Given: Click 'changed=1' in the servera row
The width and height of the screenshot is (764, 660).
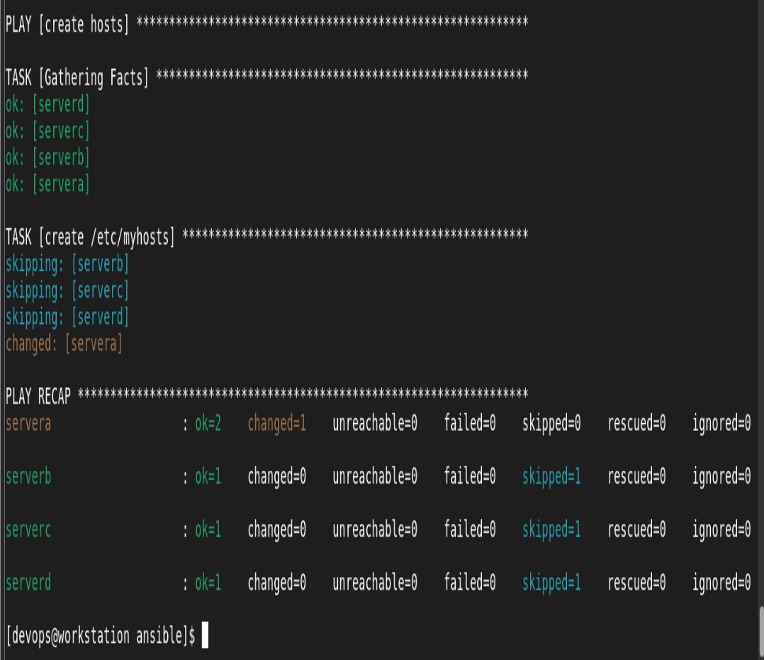Looking at the screenshot, I should click(x=276, y=423).
